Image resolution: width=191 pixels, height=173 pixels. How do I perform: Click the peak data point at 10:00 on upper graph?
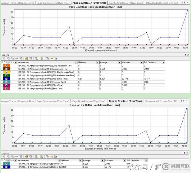[188, 10]
